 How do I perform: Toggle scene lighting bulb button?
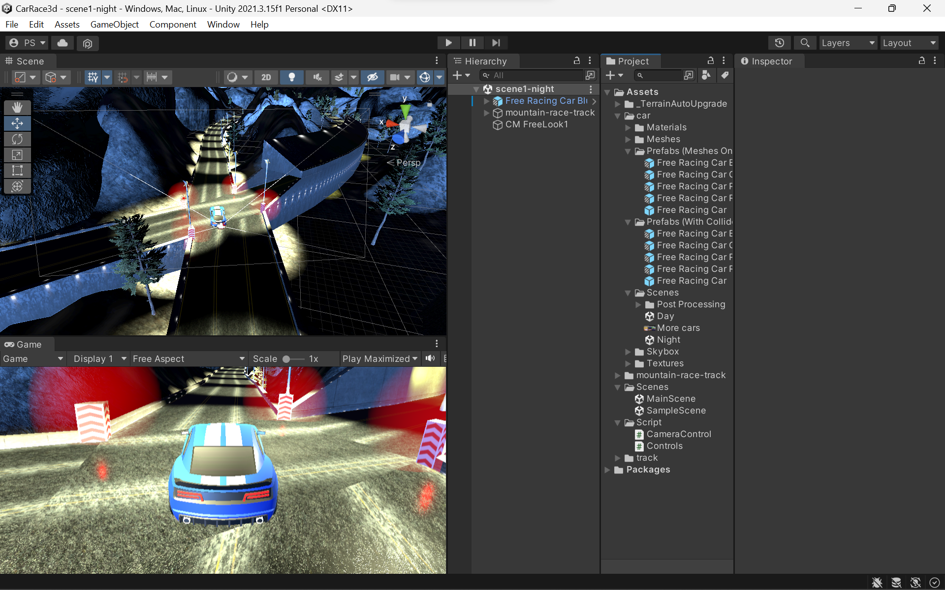[x=291, y=77]
